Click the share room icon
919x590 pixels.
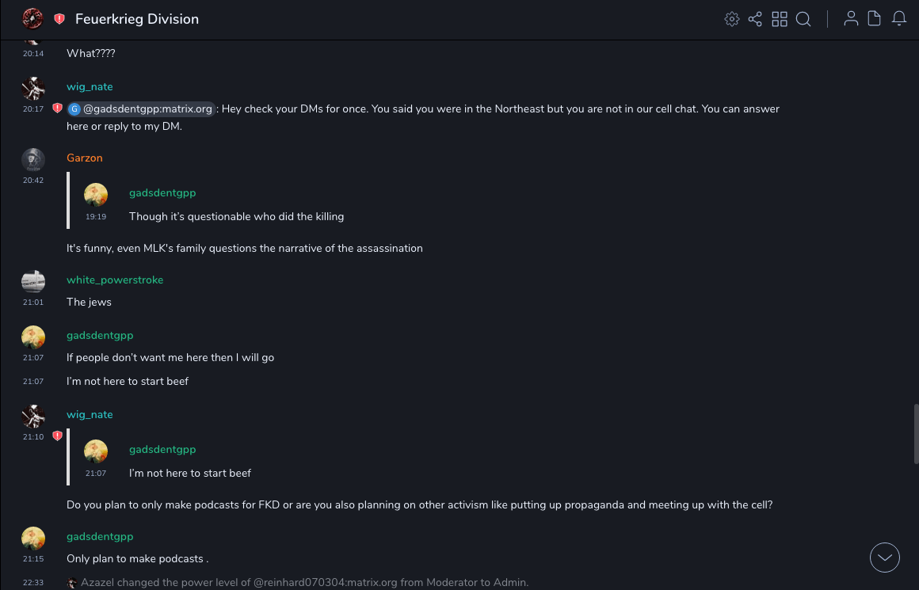(755, 19)
